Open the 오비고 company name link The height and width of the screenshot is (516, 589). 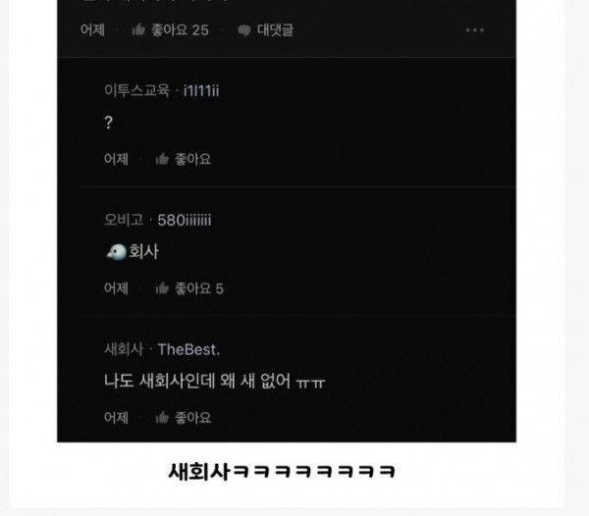coord(124,220)
